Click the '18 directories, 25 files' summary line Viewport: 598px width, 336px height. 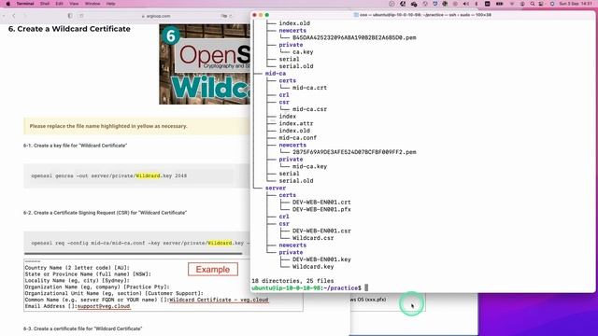click(x=292, y=281)
